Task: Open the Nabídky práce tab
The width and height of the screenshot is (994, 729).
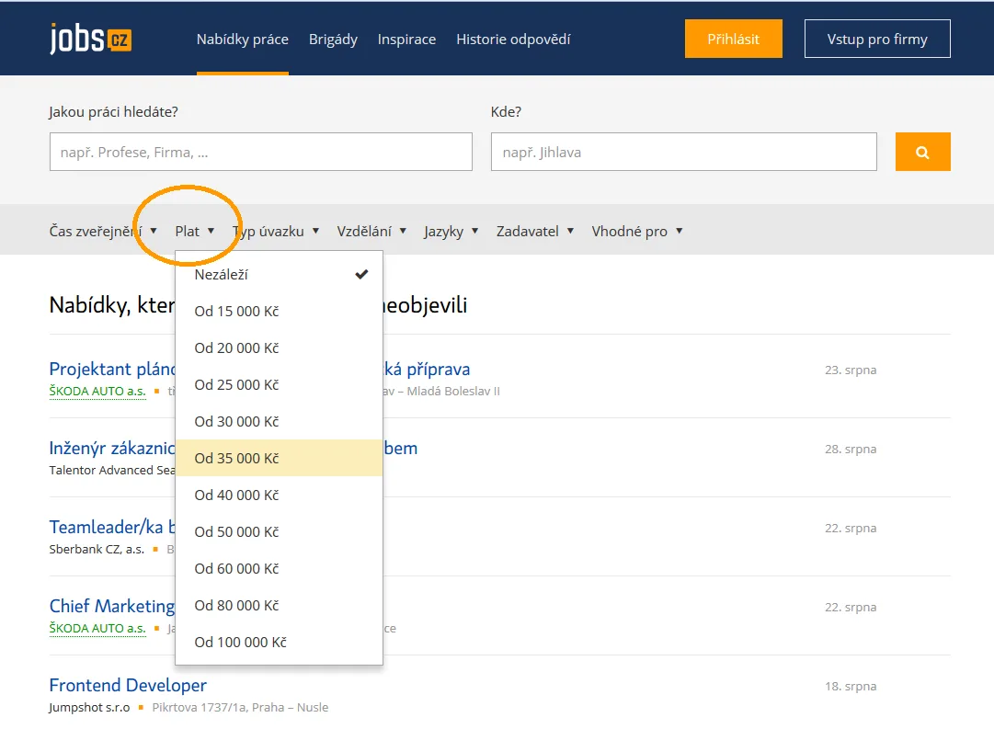Action: coord(242,40)
